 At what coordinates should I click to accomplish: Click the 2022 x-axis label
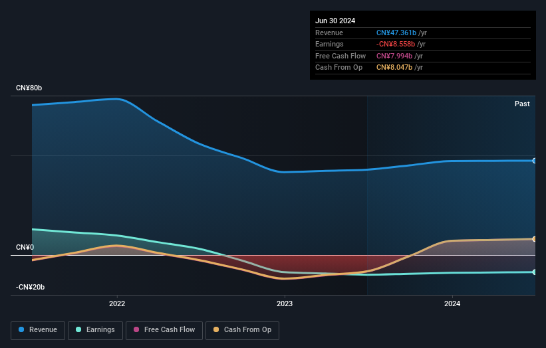click(117, 304)
